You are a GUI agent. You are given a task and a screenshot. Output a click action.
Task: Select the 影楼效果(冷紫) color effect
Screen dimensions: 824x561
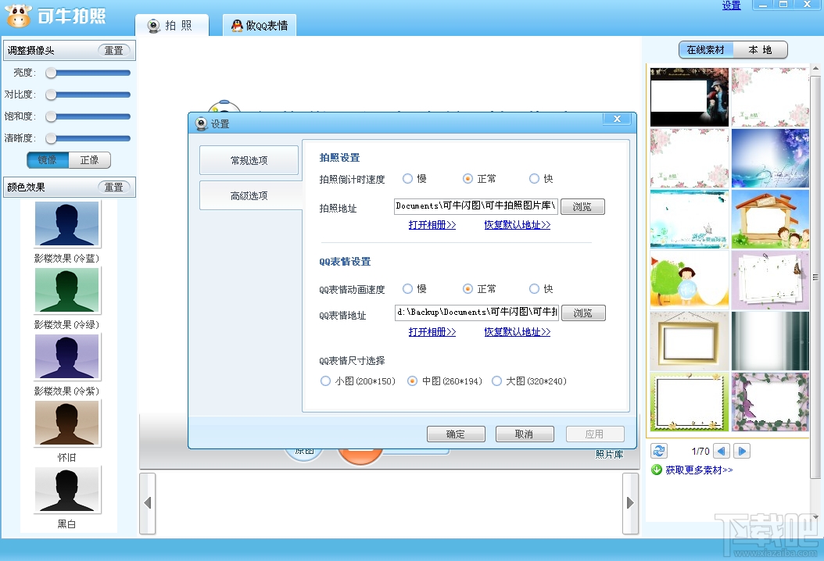pos(66,356)
